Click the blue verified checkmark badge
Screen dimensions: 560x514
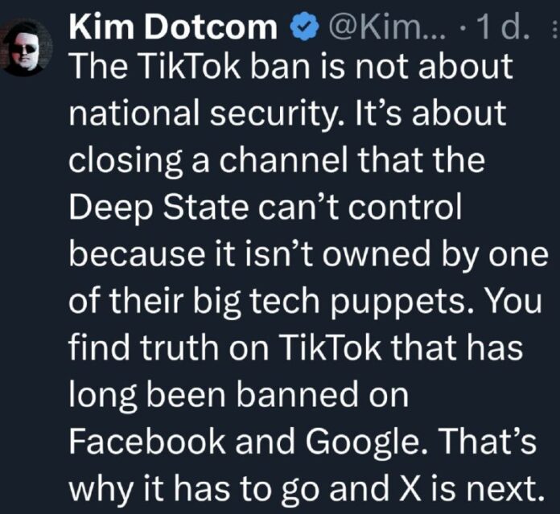(x=302, y=31)
